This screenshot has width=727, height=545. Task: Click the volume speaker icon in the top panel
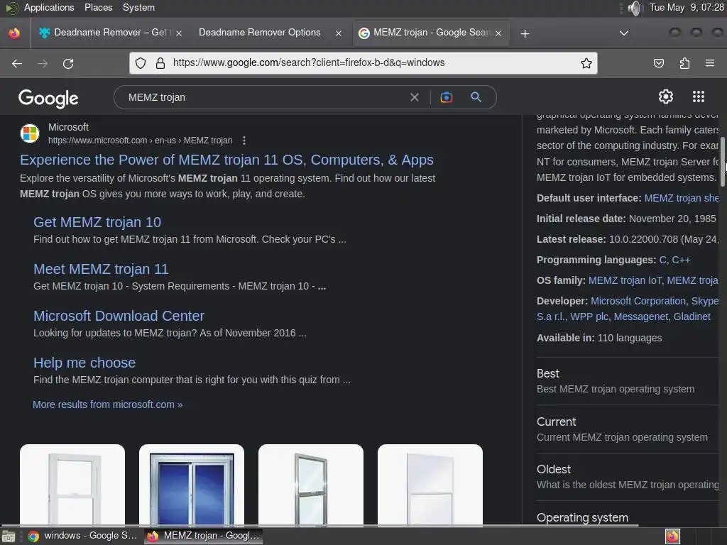634,8
